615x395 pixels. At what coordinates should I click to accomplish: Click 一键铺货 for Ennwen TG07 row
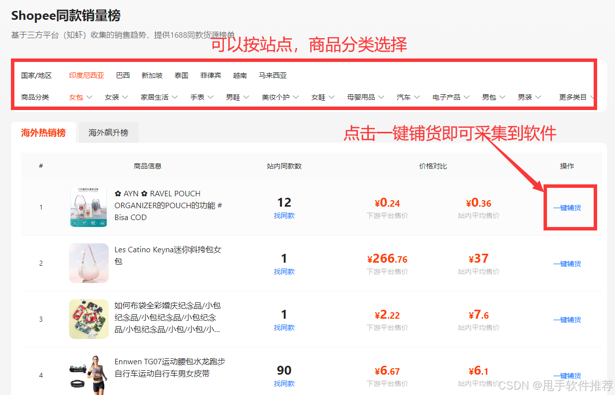click(567, 376)
